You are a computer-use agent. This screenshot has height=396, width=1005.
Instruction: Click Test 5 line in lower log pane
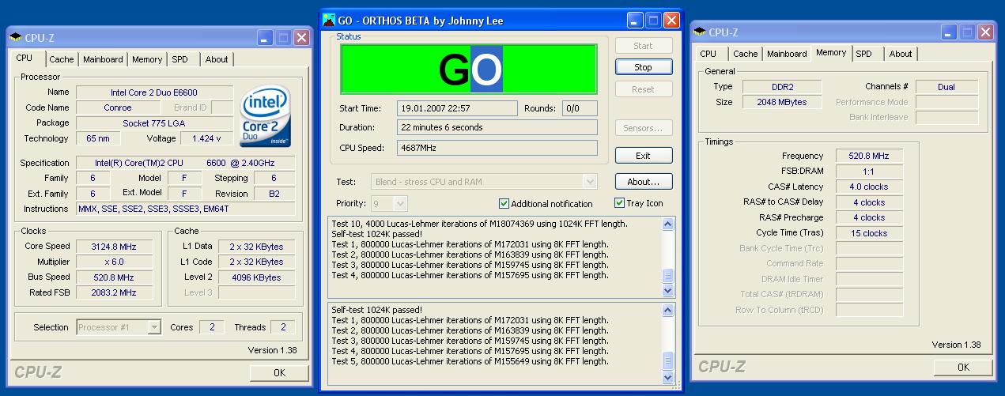pos(470,361)
